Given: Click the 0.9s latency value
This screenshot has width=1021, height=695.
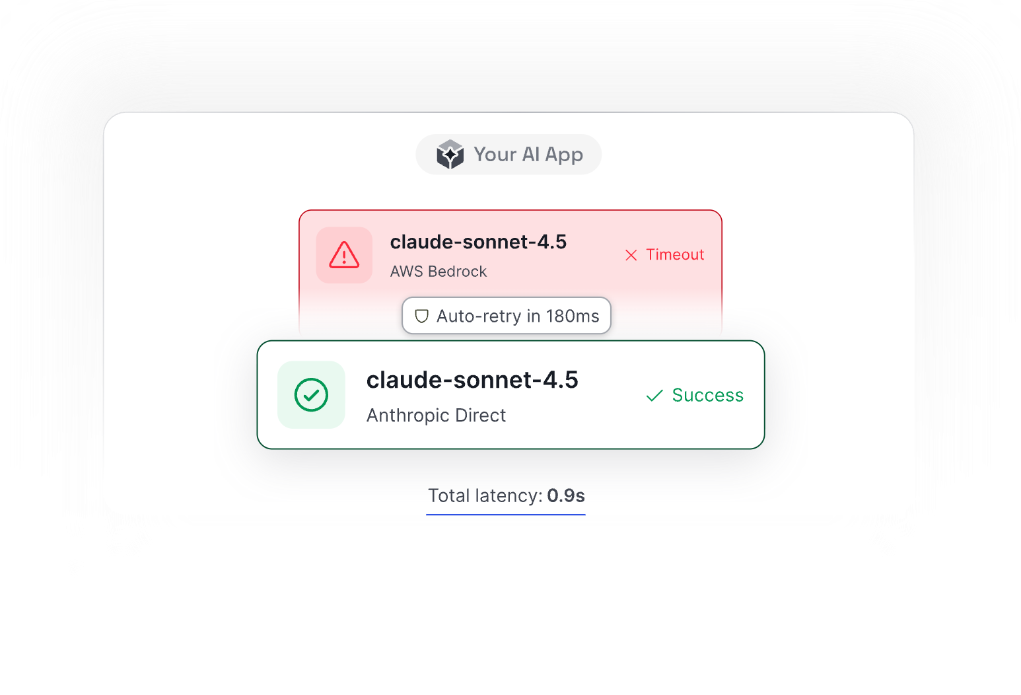Looking at the screenshot, I should [566, 495].
